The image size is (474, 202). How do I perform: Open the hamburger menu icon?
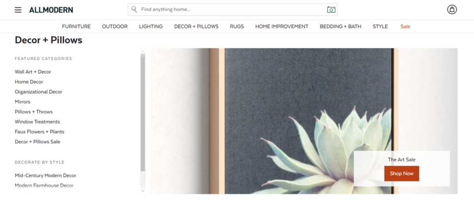(x=18, y=10)
